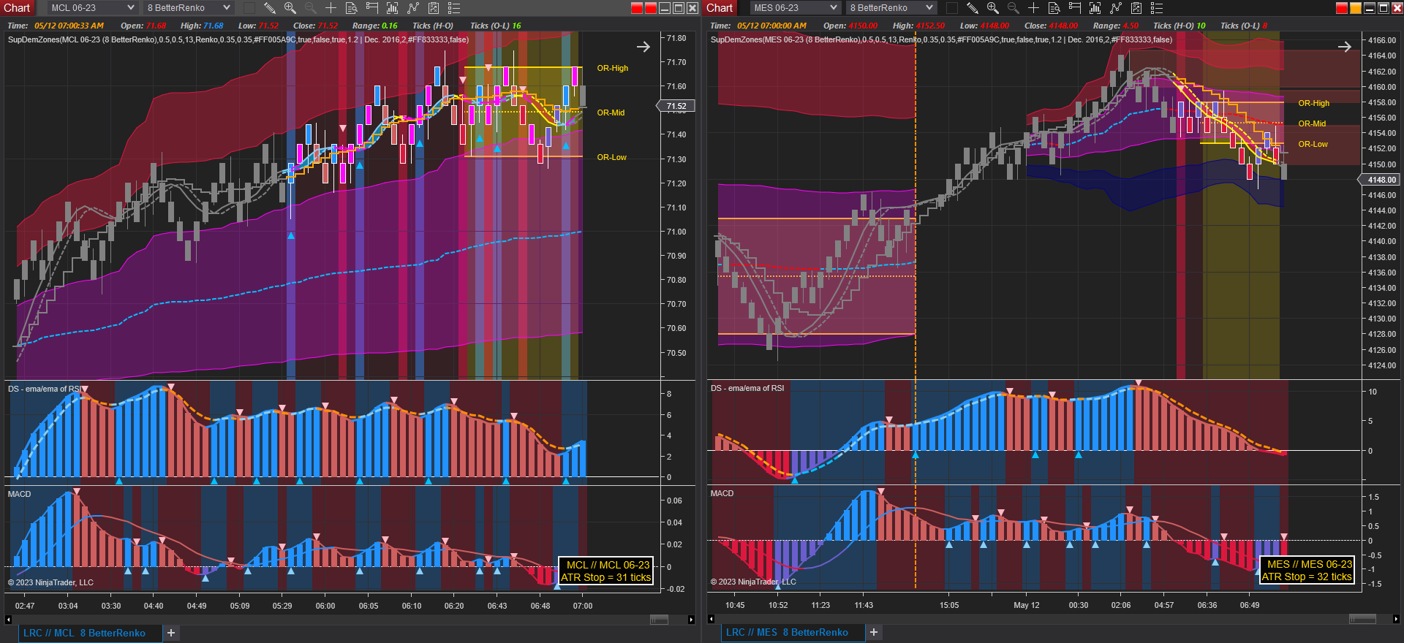The width and height of the screenshot is (1404, 643).
Task: Click MCL chart scrollbar right arrow
Action: [x=691, y=620]
